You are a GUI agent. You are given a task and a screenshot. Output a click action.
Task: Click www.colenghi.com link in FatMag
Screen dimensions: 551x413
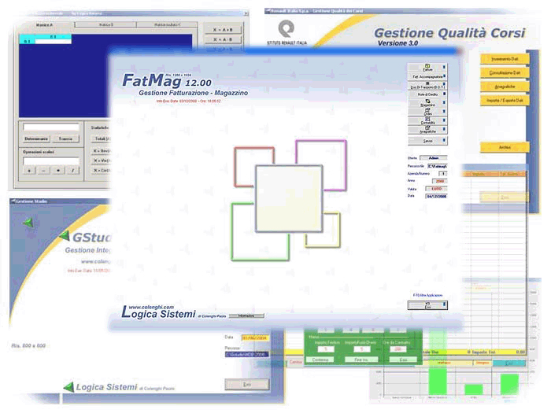point(151,307)
